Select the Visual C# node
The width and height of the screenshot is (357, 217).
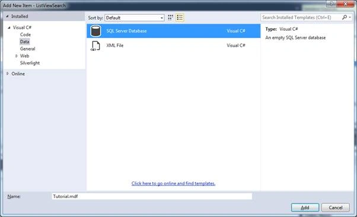tap(22, 27)
